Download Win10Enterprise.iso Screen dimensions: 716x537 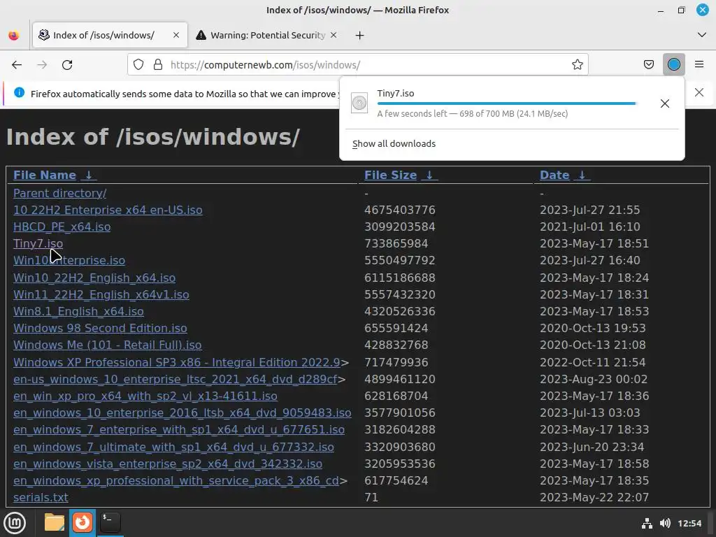point(69,260)
